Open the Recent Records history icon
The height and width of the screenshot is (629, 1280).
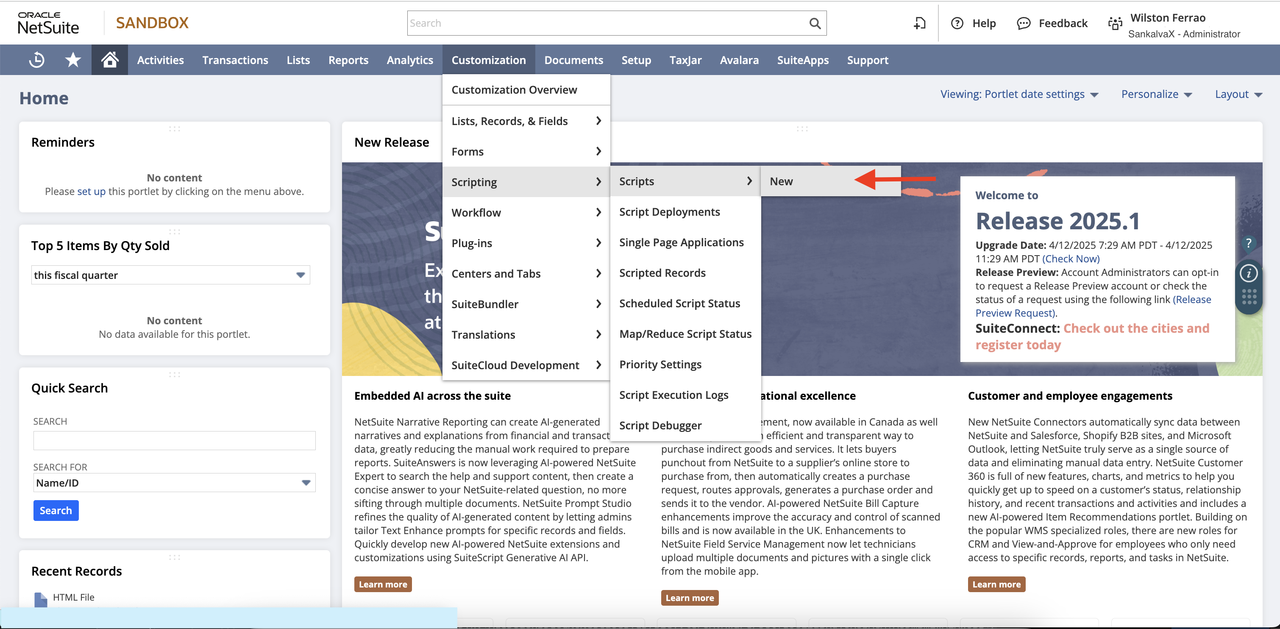pos(37,60)
